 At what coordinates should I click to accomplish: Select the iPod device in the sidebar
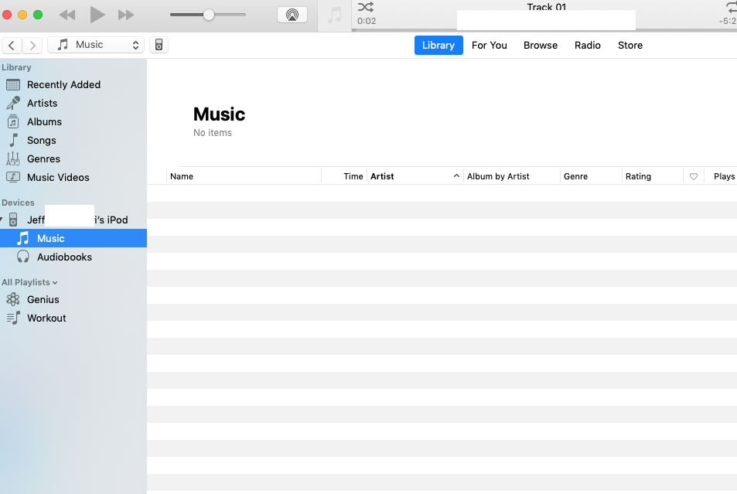click(73, 220)
